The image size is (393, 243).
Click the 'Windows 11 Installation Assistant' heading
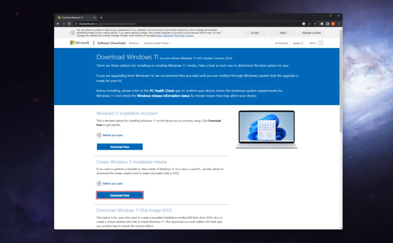pos(127,113)
